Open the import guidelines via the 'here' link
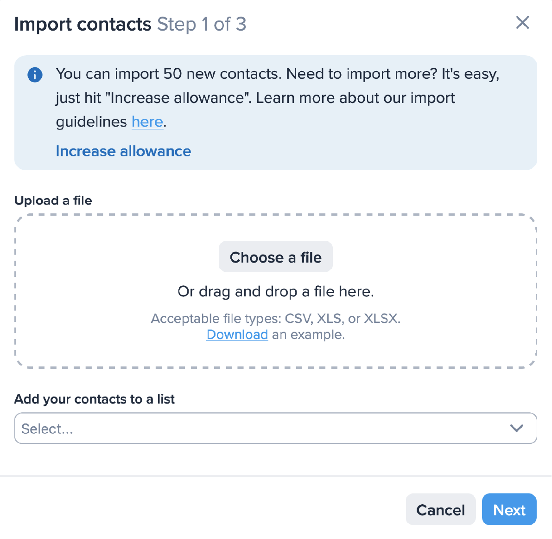The image size is (552, 539). [147, 122]
